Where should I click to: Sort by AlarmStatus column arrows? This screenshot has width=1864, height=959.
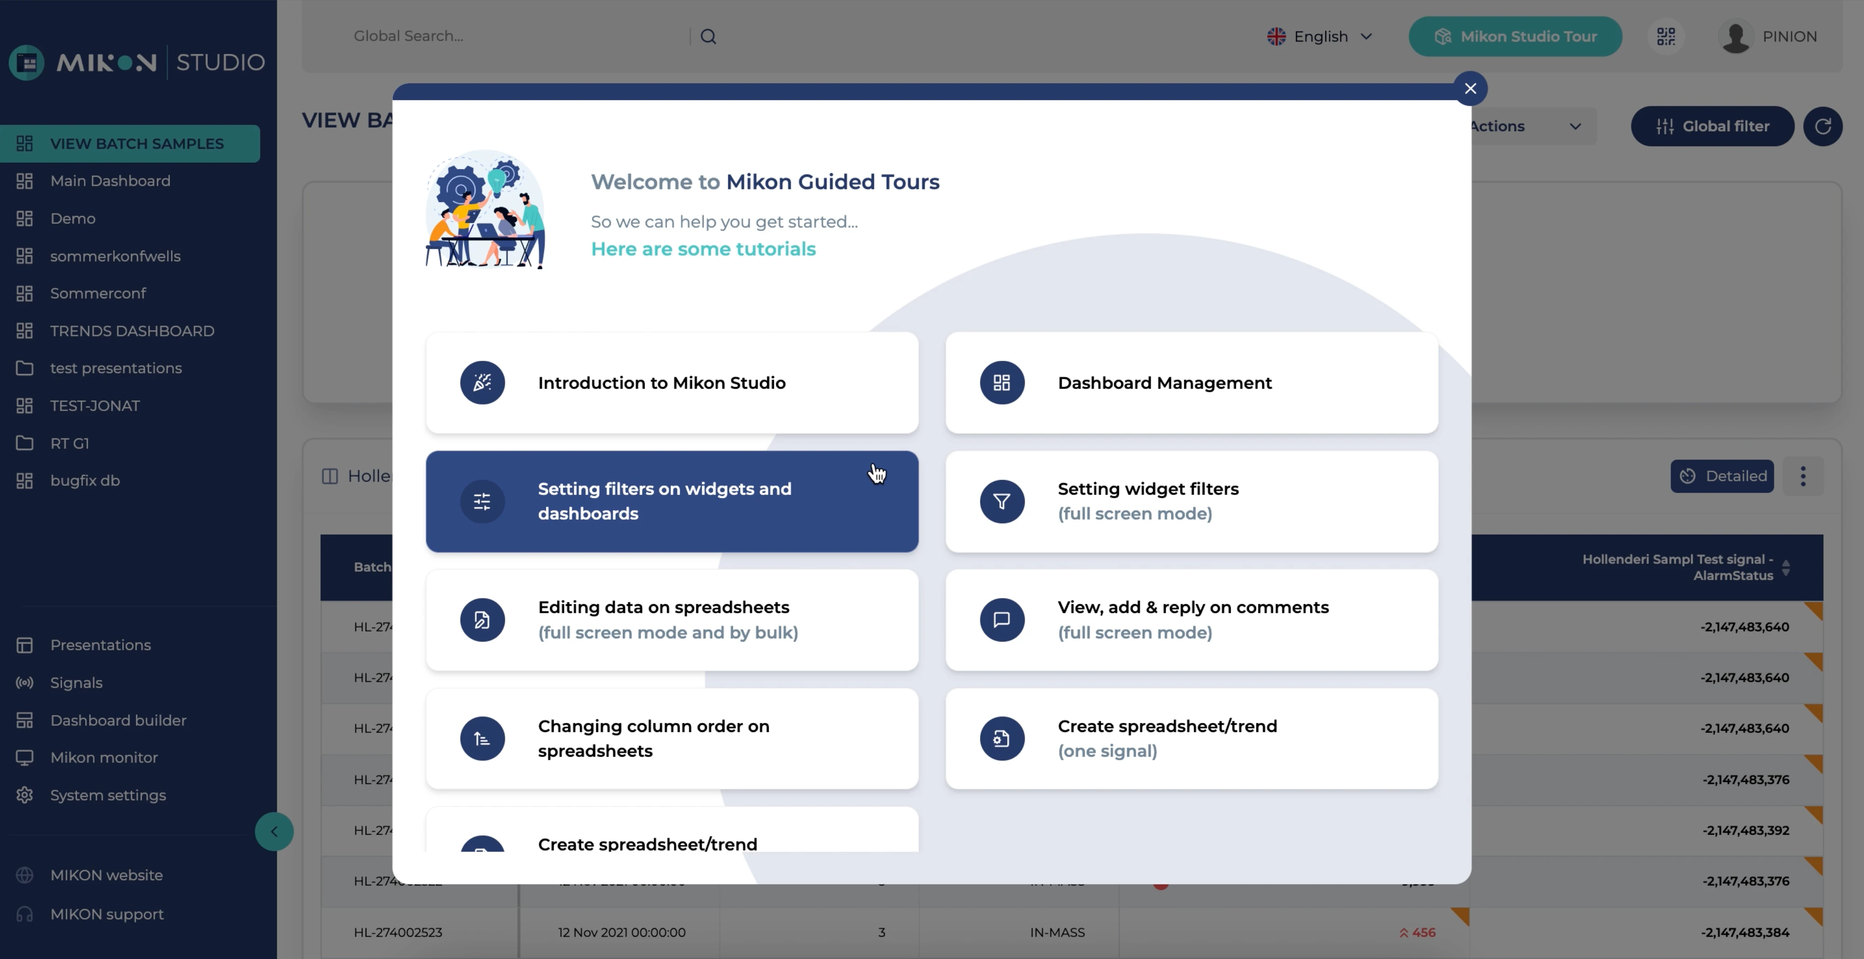tap(1785, 568)
